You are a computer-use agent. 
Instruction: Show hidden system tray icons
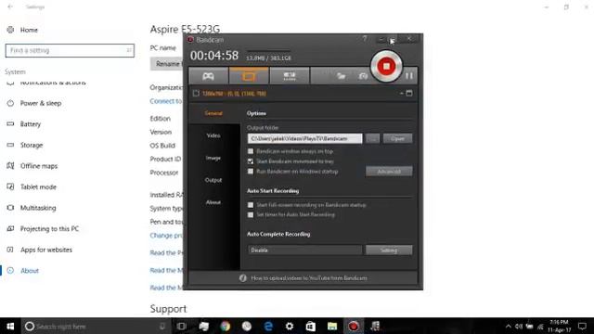pyautogui.click(x=509, y=327)
